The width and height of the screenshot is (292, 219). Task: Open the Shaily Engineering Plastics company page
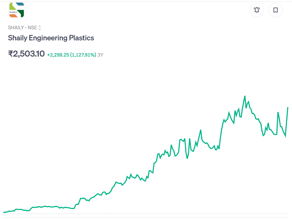(x=51, y=38)
